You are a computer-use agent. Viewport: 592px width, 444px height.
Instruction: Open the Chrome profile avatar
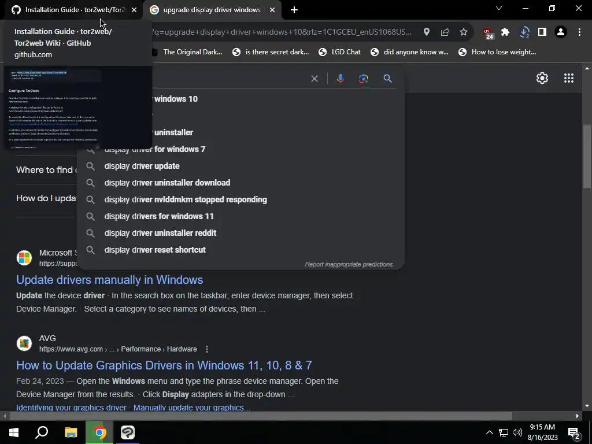tap(561, 32)
